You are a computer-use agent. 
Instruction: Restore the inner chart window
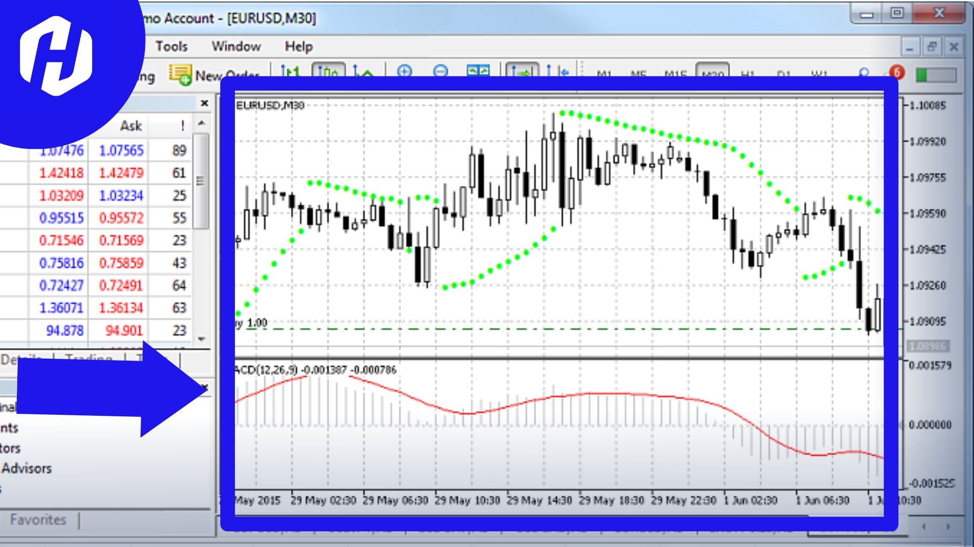[x=932, y=47]
